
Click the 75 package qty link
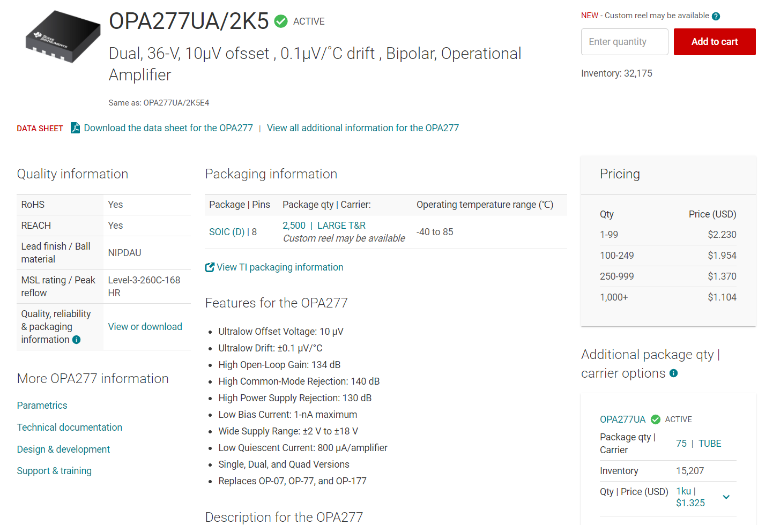pos(681,444)
